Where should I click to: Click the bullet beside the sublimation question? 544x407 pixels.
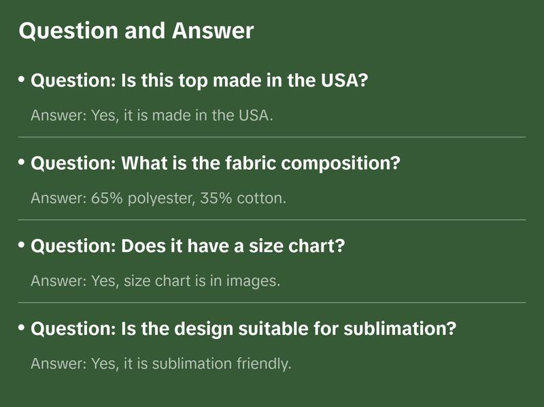[x=22, y=328]
